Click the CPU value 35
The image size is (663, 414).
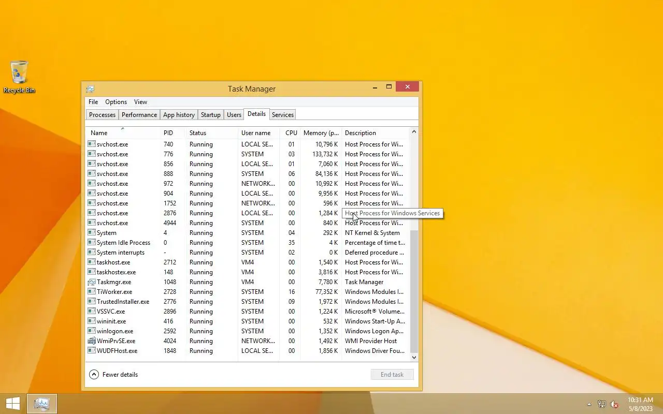tap(292, 243)
